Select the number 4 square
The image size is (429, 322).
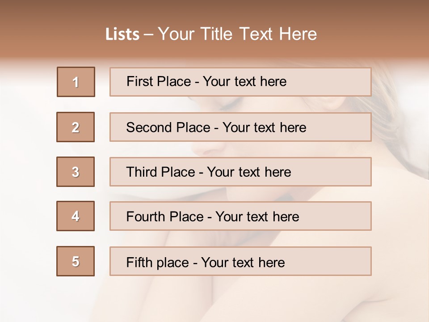[x=76, y=216]
